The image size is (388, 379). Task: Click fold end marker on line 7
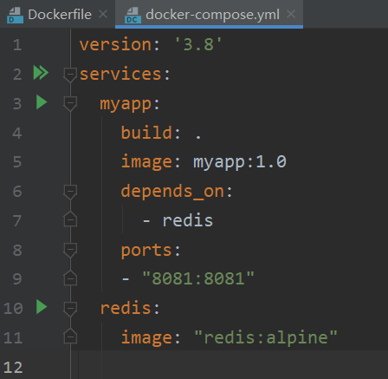pyautogui.click(x=70, y=219)
